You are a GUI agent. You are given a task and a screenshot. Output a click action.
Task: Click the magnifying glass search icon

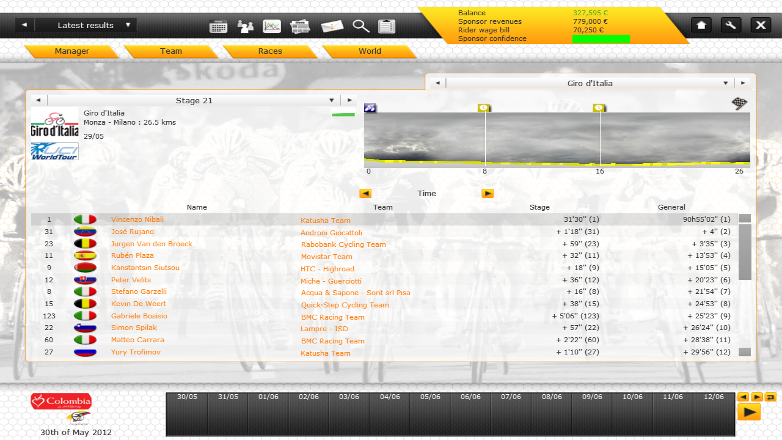pyautogui.click(x=361, y=26)
